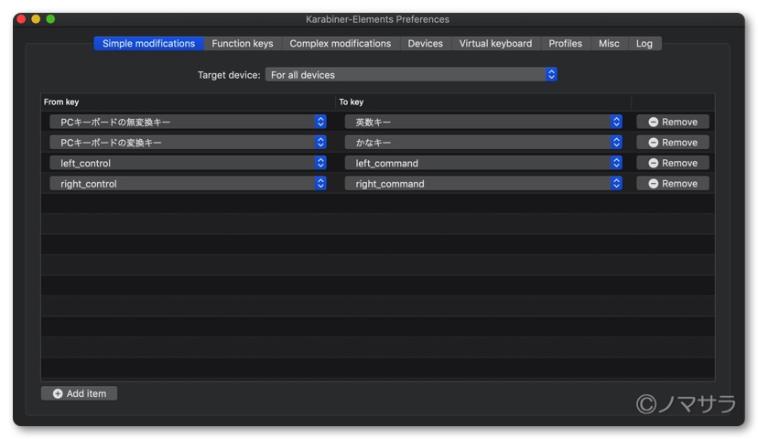Expand the right_control From key dropdown

(x=188, y=184)
